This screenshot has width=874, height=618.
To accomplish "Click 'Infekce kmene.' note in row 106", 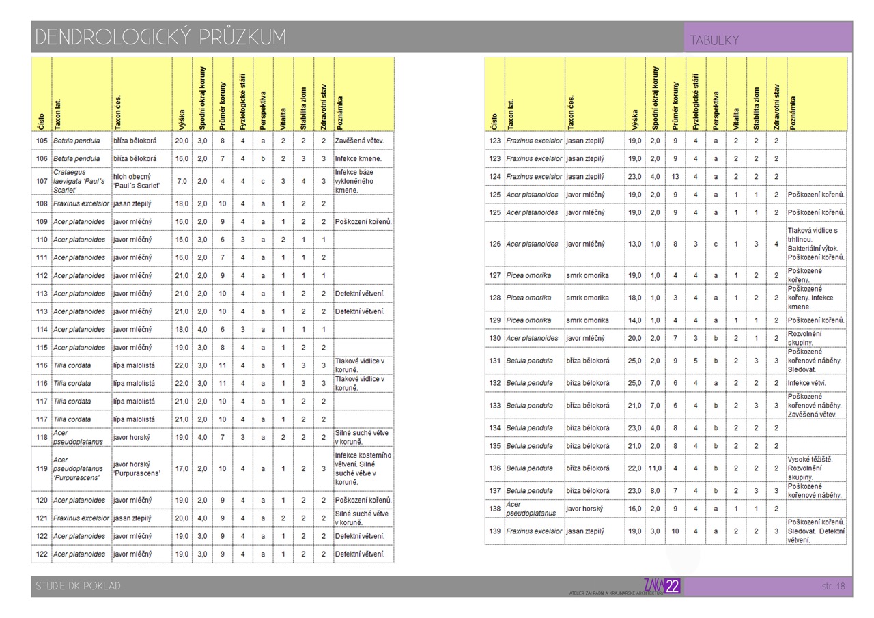I will pyautogui.click(x=358, y=158).
